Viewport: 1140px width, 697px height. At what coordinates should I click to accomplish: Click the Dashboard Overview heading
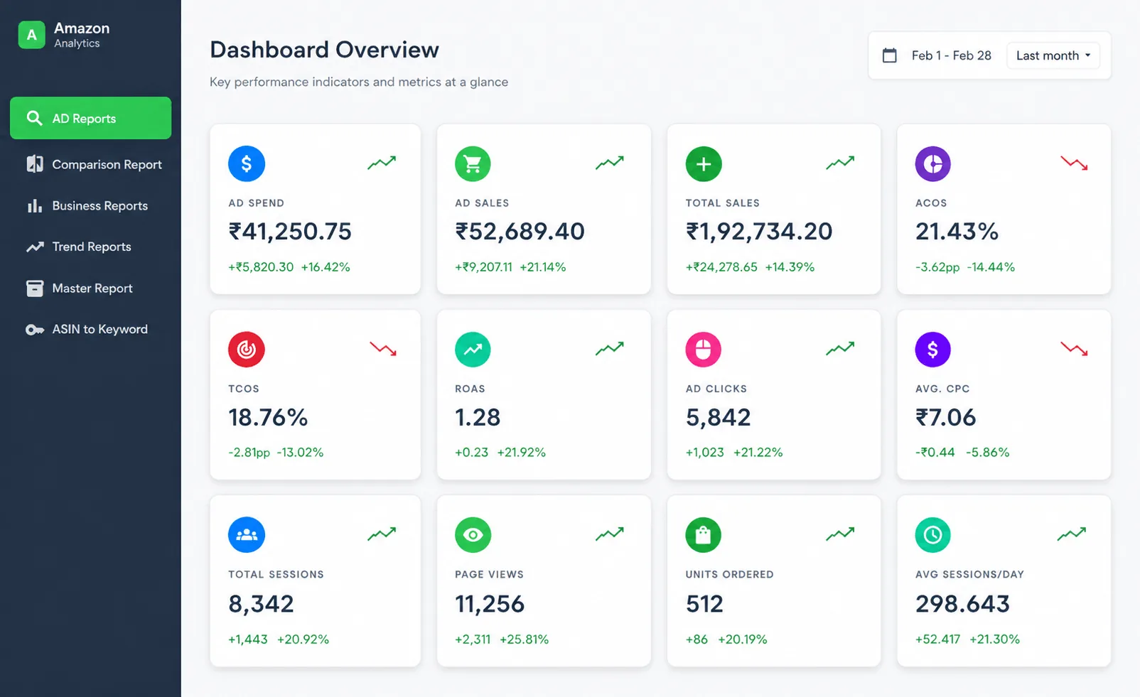pos(325,50)
